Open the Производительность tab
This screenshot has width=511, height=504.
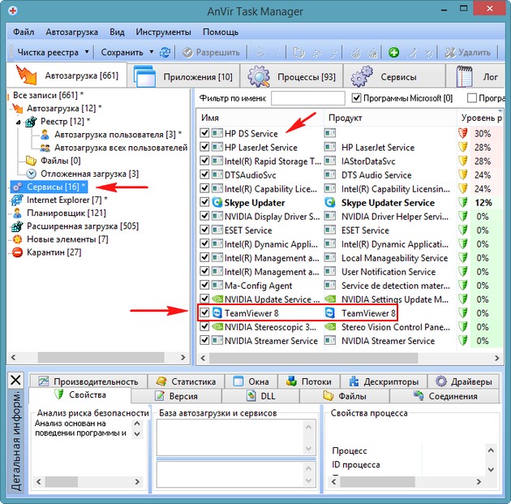88,381
